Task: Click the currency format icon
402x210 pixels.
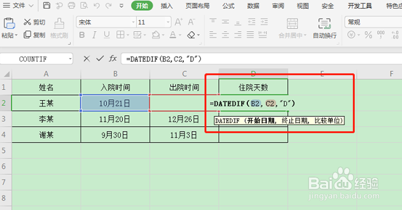Action: pos(351,35)
